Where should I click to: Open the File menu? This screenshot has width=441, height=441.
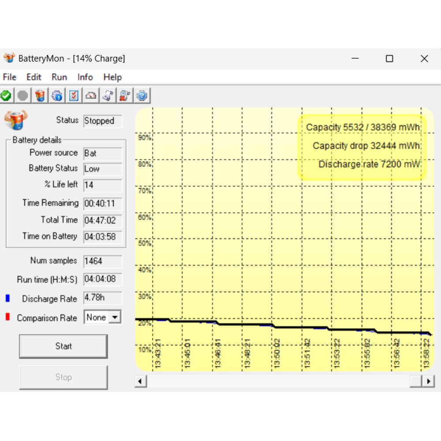coord(9,77)
